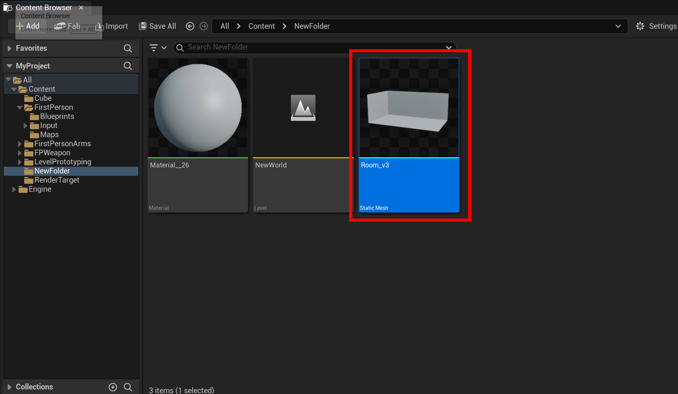The width and height of the screenshot is (678, 394).
Task: Select the Content Browser tab
Action: [44, 8]
